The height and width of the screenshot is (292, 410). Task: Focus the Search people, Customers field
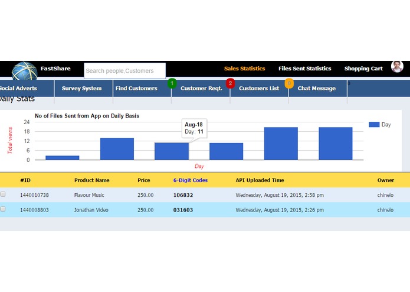tap(124, 71)
